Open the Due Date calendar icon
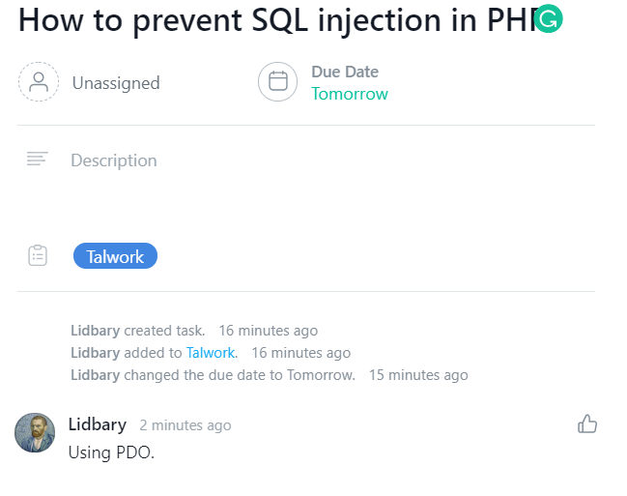This screenshot has width=627, height=496. (277, 82)
